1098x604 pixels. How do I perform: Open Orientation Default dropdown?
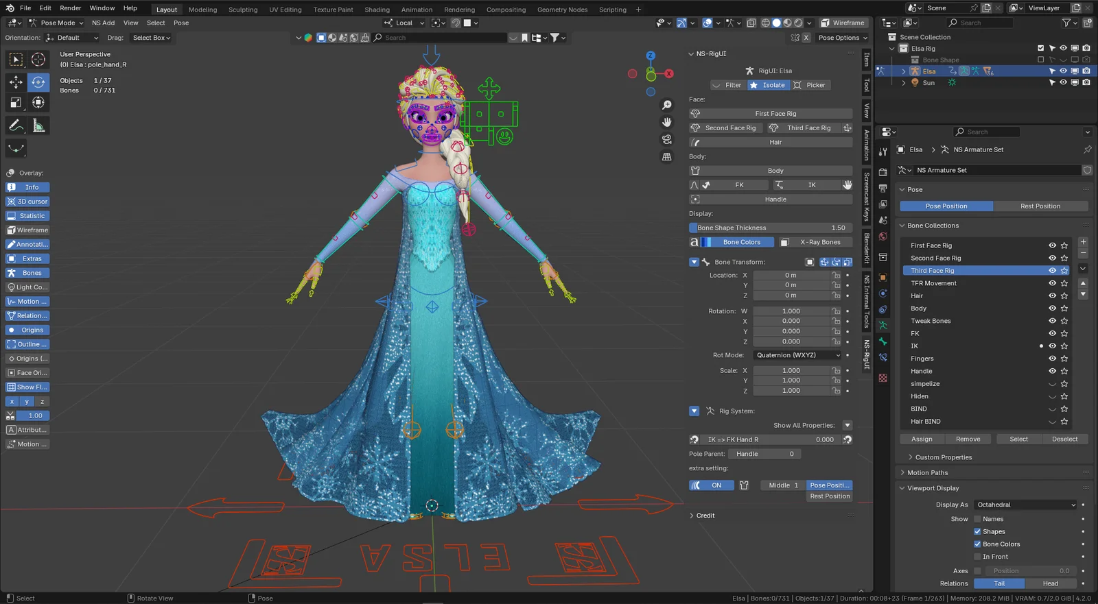click(x=73, y=38)
